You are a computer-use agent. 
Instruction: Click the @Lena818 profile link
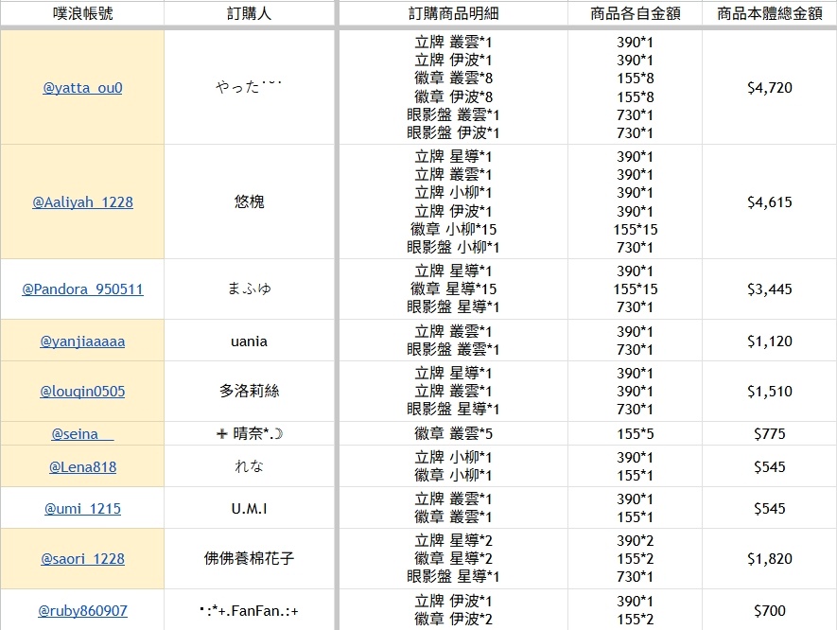click(82, 466)
